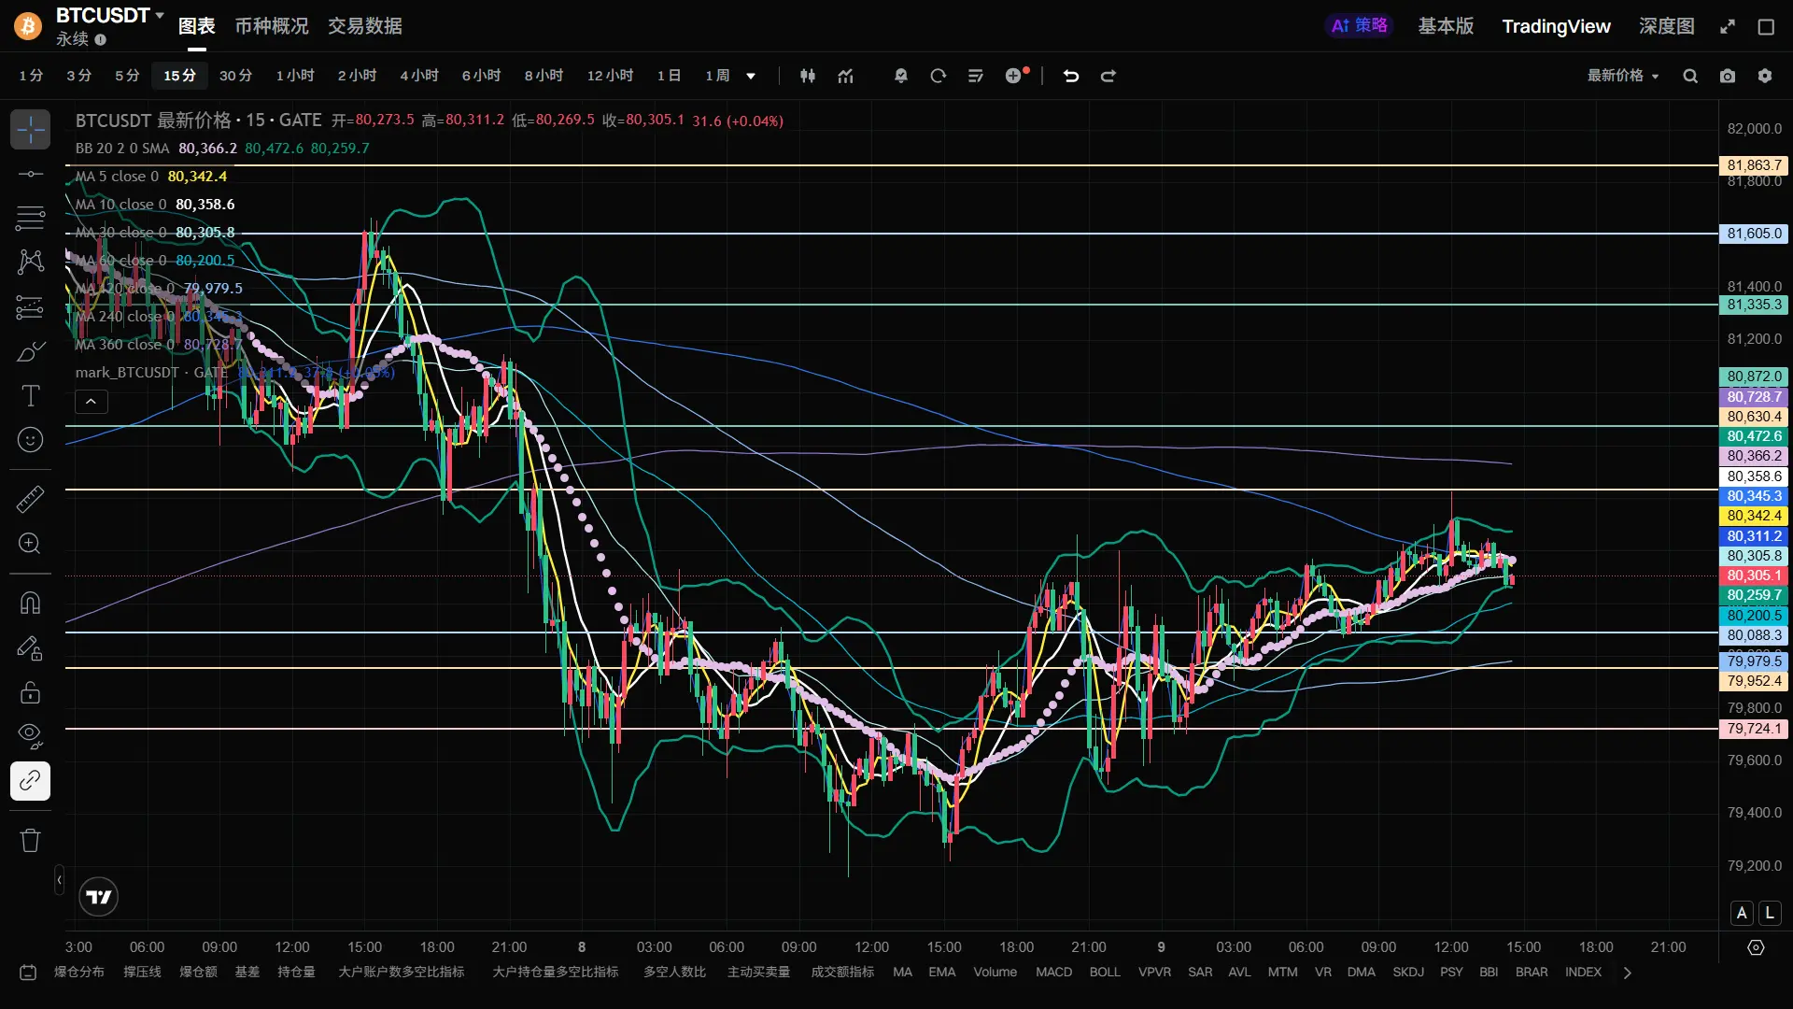Collapse the left drawing toolbar
The image size is (1793, 1009).
pyautogui.click(x=59, y=879)
